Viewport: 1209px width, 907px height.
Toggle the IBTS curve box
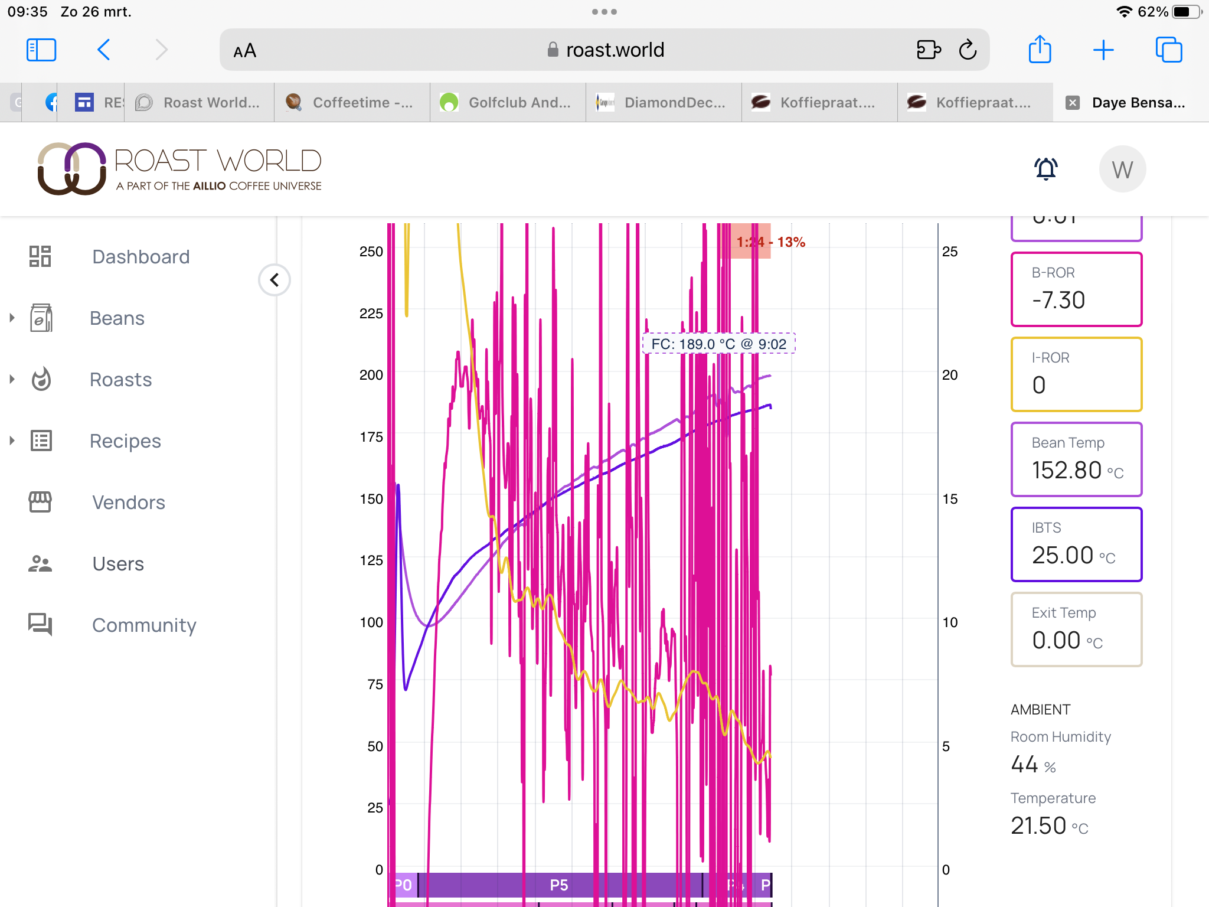(x=1076, y=544)
